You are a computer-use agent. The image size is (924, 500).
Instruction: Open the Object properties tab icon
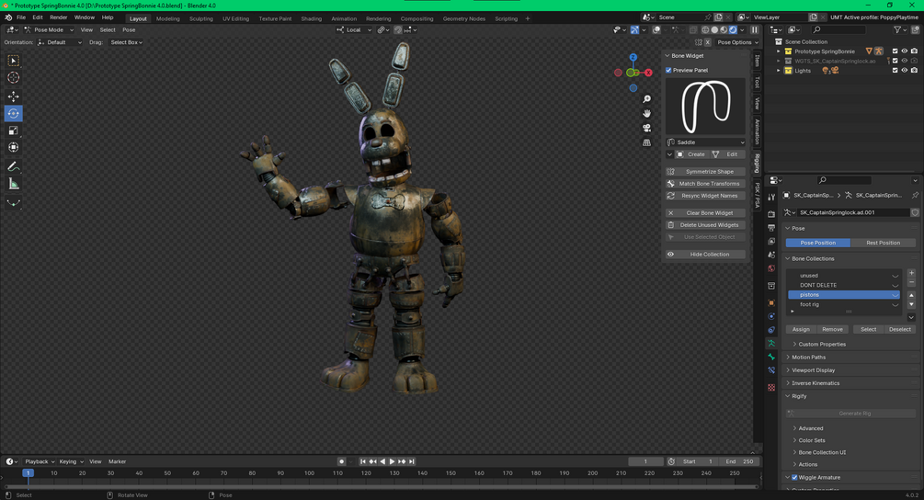tap(771, 302)
